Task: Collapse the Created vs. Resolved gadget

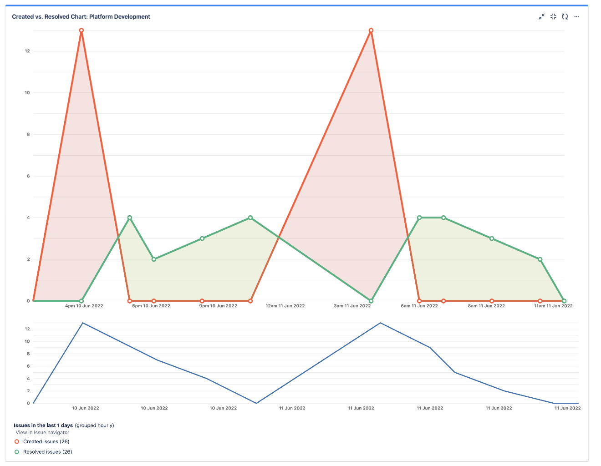Action: coord(542,17)
